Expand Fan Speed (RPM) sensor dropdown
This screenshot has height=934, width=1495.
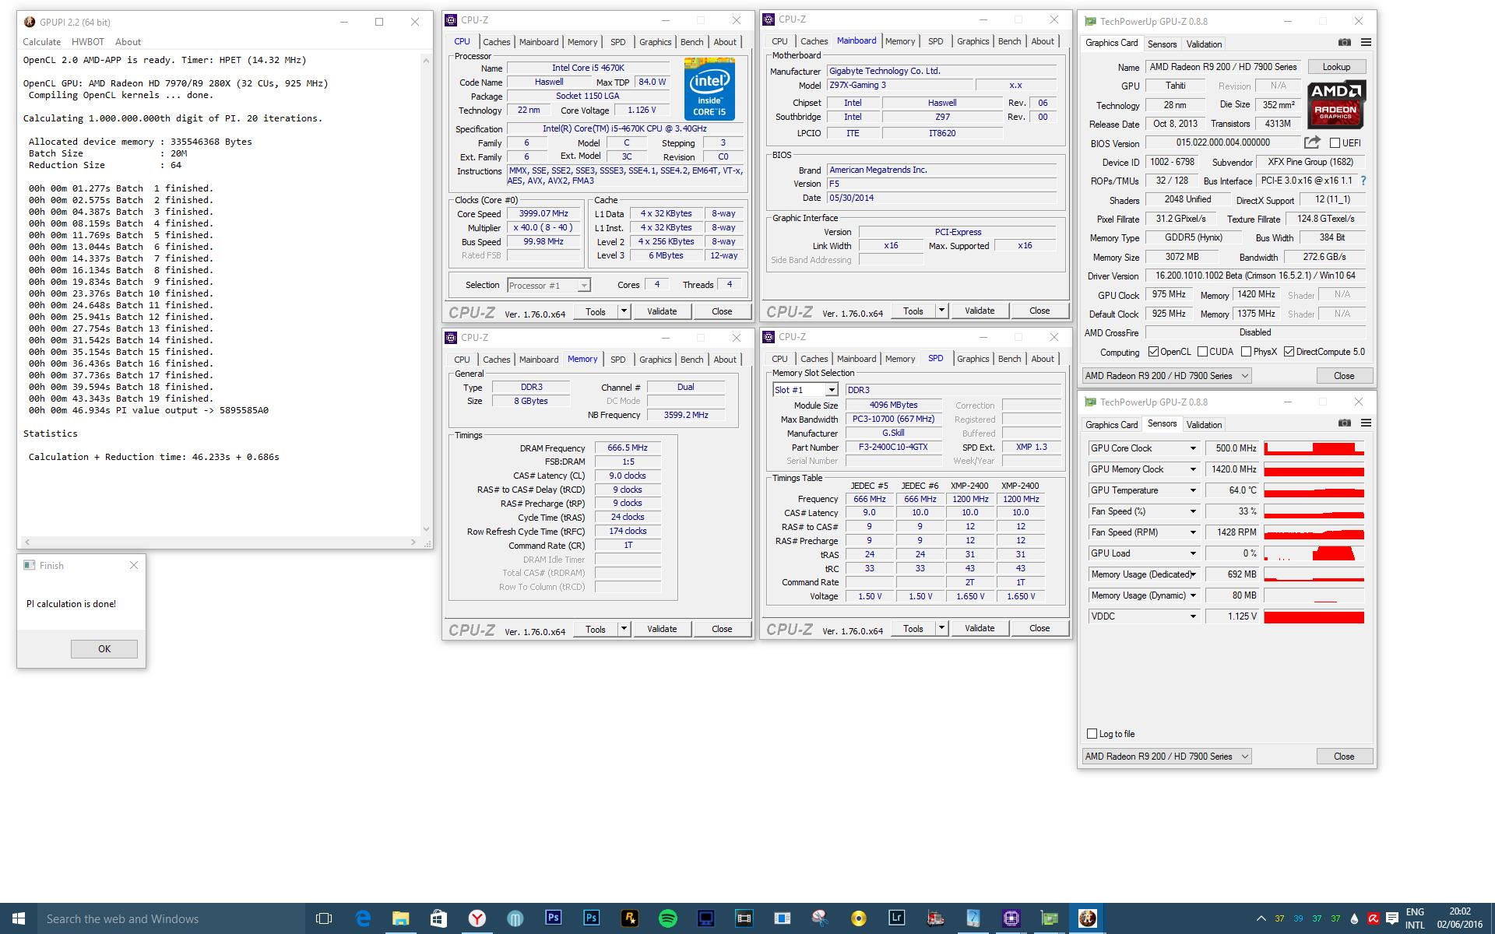(1192, 532)
